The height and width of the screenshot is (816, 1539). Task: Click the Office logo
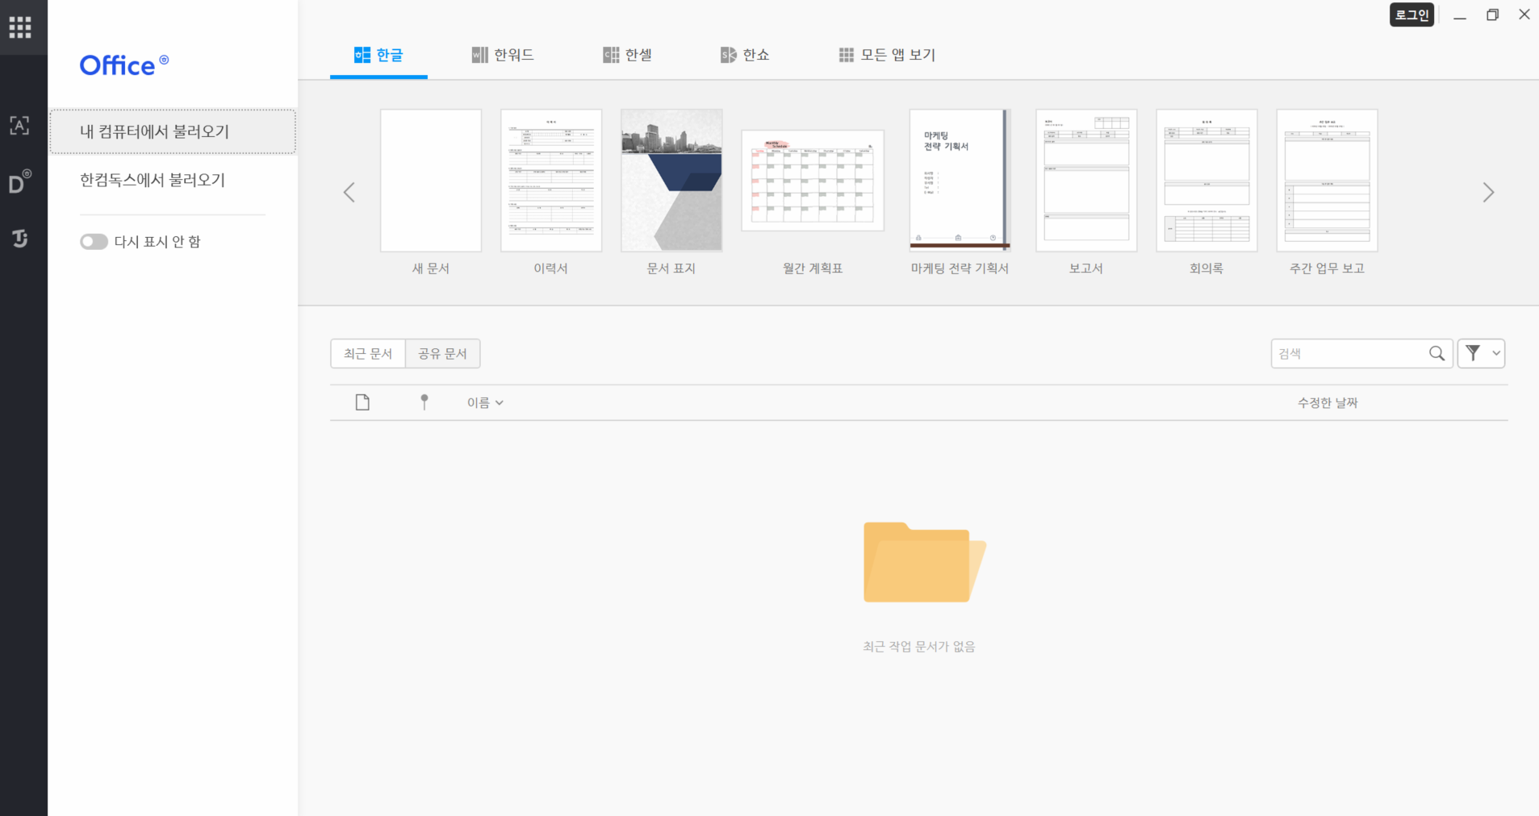pyautogui.click(x=123, y=65)
